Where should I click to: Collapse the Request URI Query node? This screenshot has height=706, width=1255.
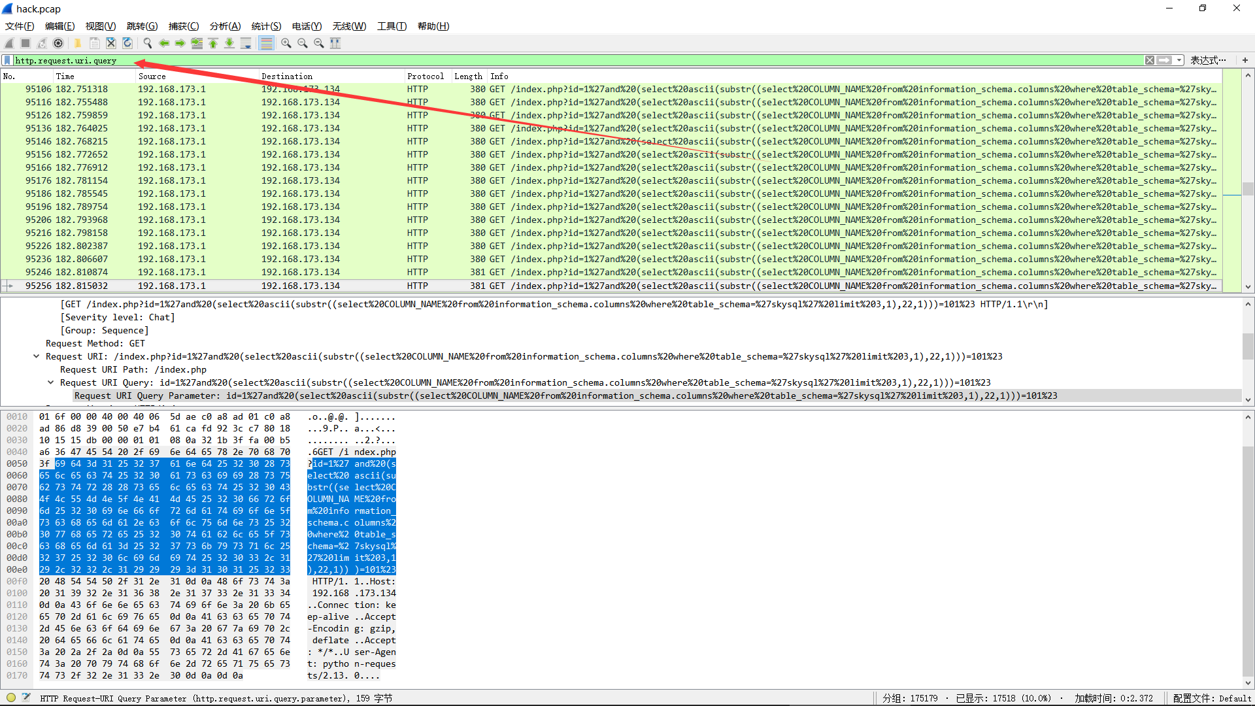pyautogui.click(x=50, y=382)
